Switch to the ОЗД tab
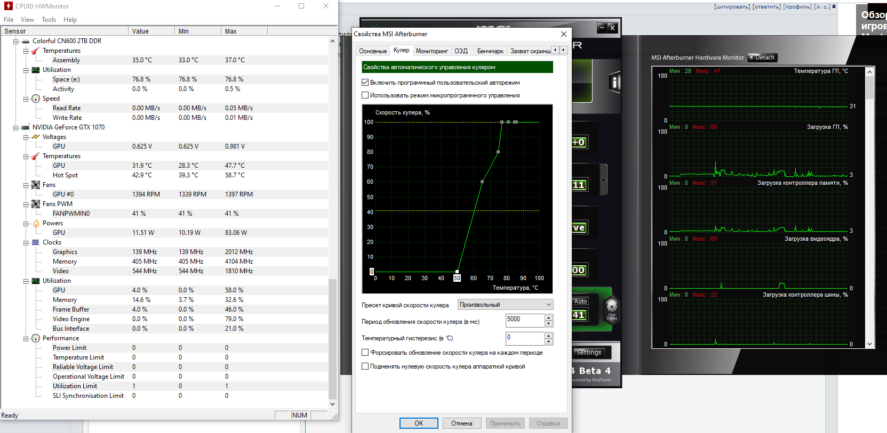The width and height of the screenshot is (887, 433). pos(461,51)
